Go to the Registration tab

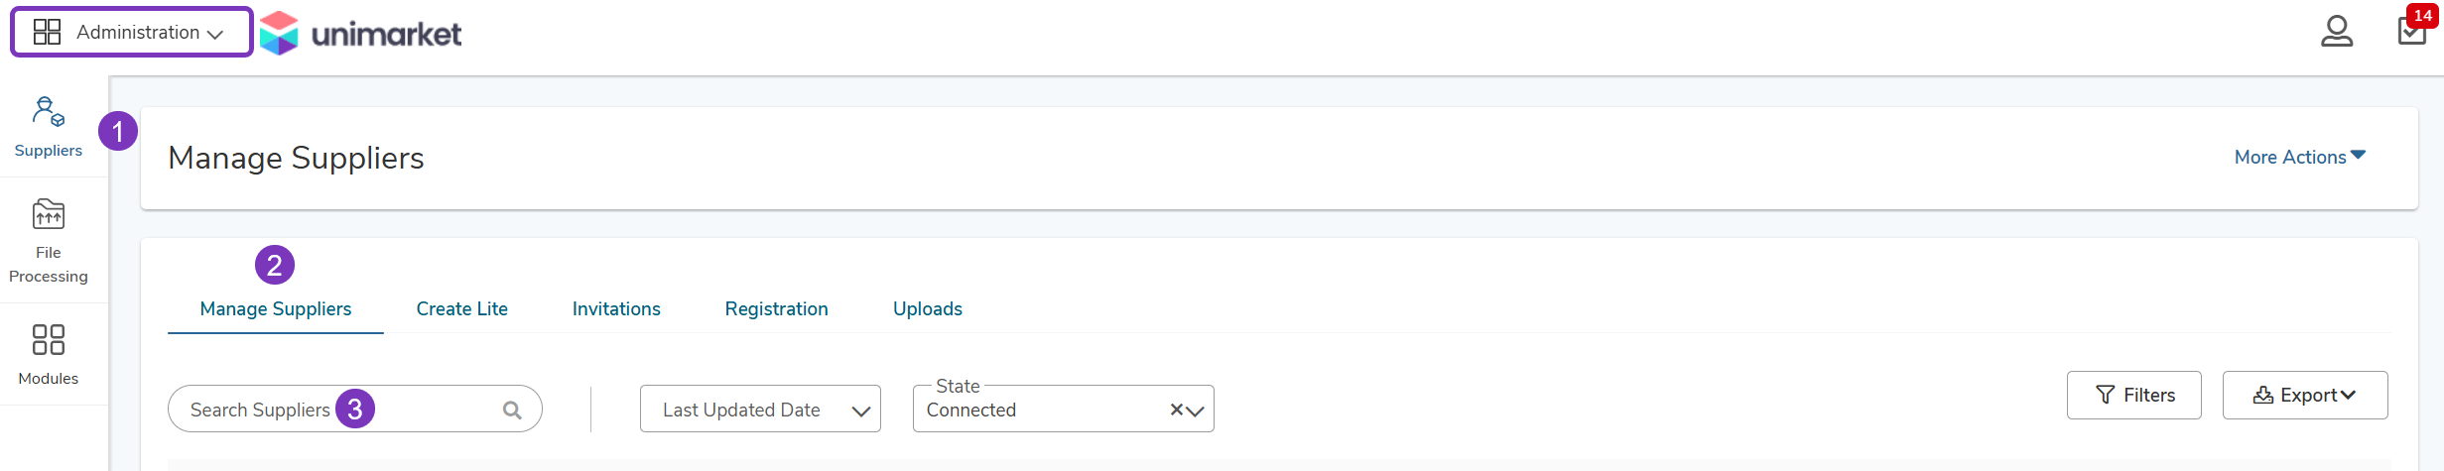tap(776, 308)
